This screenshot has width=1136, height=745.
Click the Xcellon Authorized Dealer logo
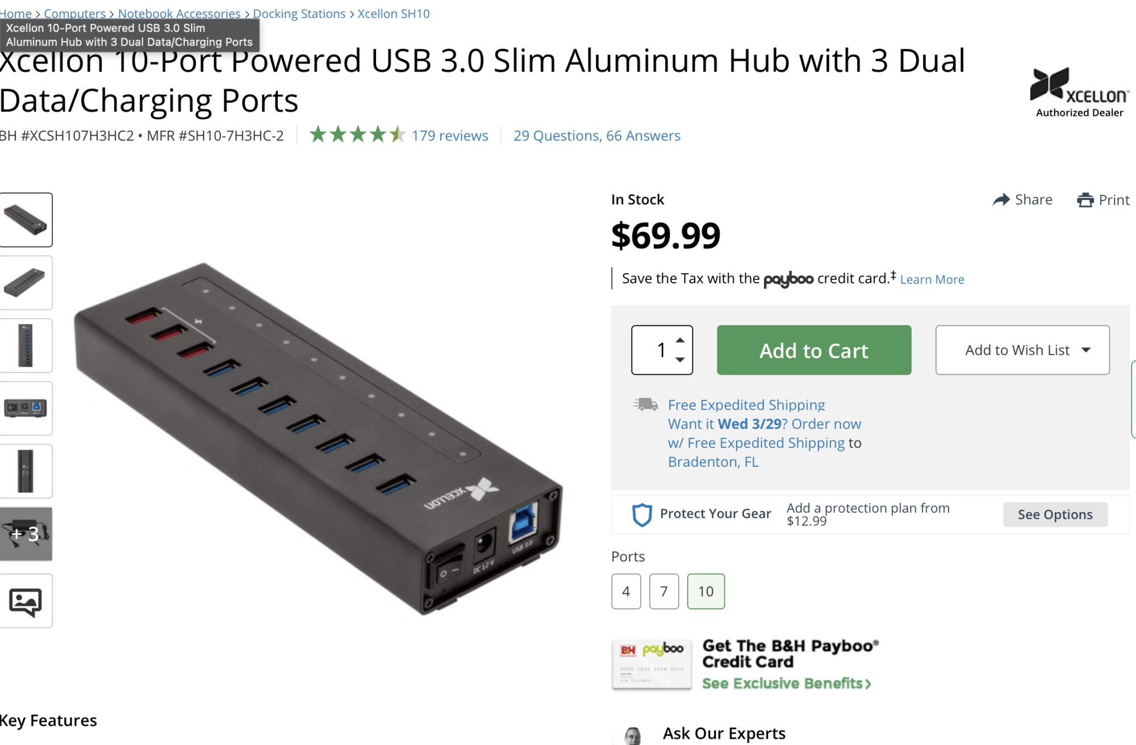click(1079, 92)
